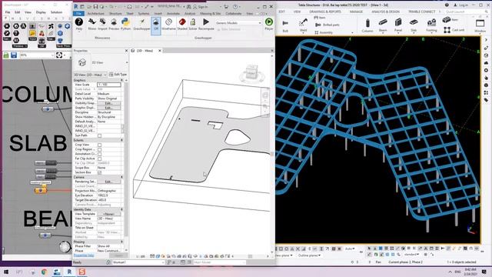Open the 3D View instance selector dropdown
492x277 pixels.
90,75
